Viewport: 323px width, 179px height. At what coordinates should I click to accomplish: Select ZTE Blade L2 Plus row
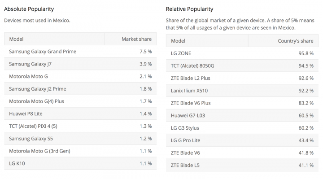point(242,78)
